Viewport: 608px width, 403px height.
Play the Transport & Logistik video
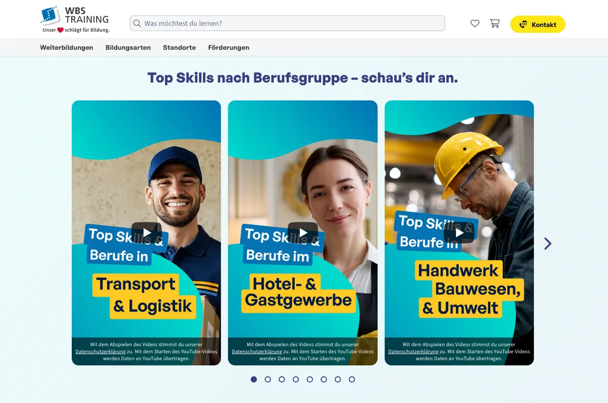tap(147, 233)
